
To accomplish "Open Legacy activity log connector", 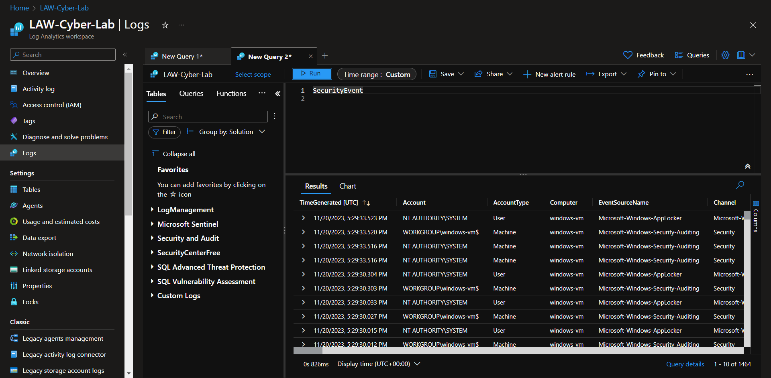I will tap(64, 354).
